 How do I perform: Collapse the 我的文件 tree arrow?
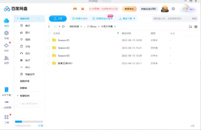17,18
